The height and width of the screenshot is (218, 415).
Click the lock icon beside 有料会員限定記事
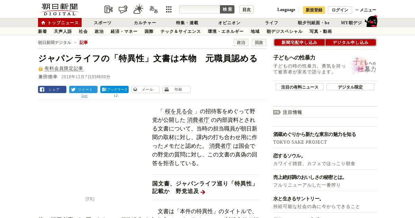click(40, 69)
